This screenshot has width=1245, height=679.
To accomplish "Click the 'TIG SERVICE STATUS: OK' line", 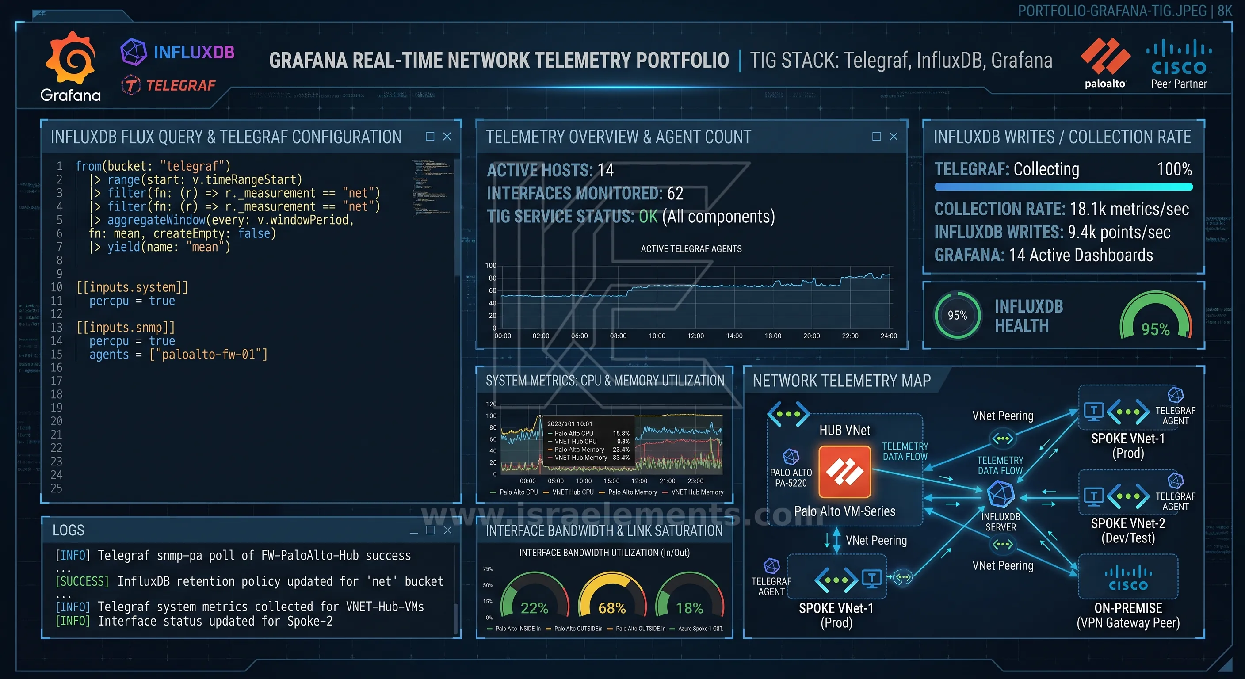I will click(631, 217).
